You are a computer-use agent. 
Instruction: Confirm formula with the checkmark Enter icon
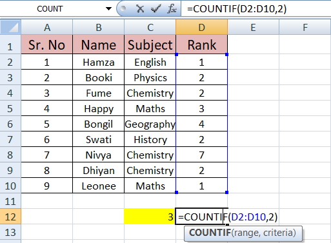(x=155, y=9)
